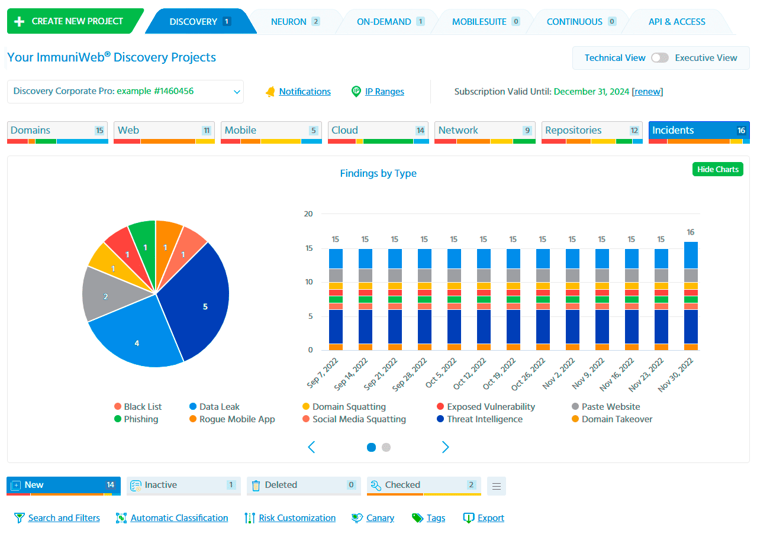Click the Hide Charts button
Viewport: 757px width, 534px height.
point(717,169)
